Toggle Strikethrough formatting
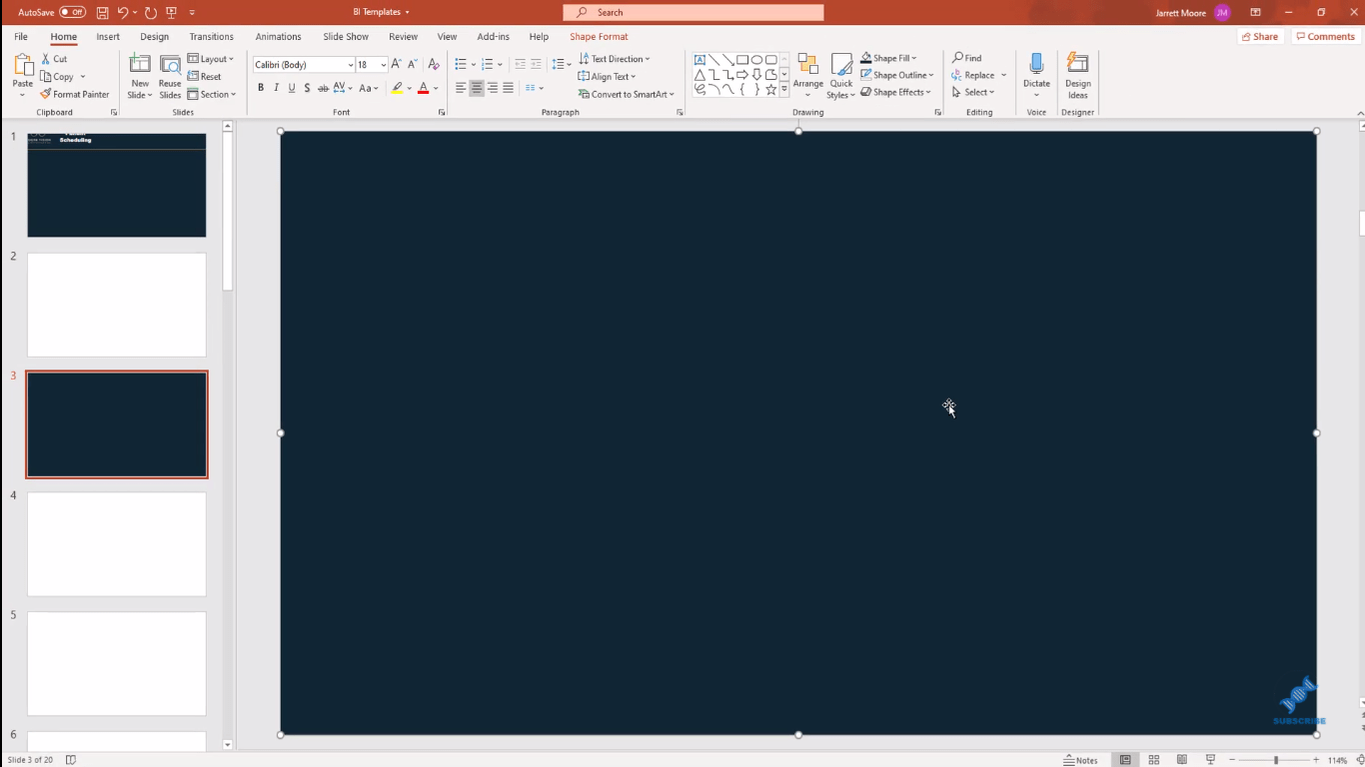This screenshot has height=767, width=1365. tap(323, 88)
